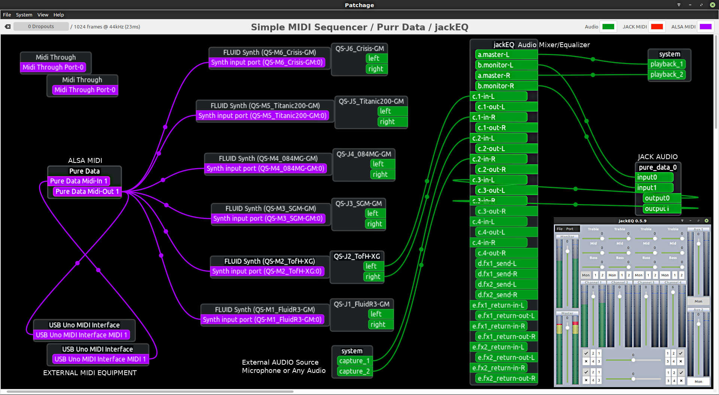Click the Aux 1 fader knob
The height and width of the screenshot is (395, 719).
click(698, 243)
